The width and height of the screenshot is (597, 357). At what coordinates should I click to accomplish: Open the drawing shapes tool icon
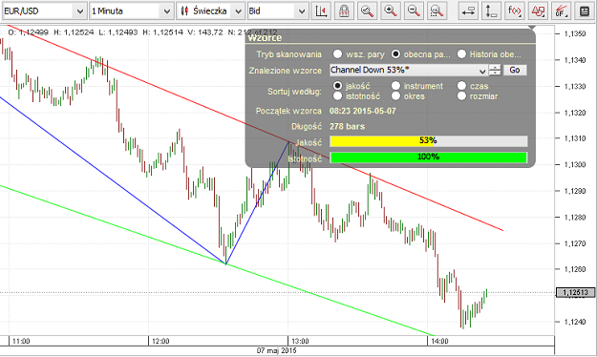point(538,11)
